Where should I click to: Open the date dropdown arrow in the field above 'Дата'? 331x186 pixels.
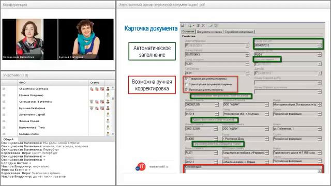(x=320, y=64)
